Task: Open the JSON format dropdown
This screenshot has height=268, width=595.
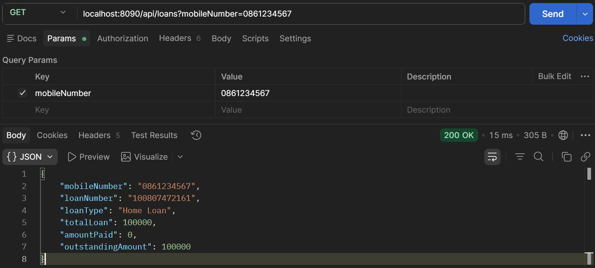Action: (30, 157)
